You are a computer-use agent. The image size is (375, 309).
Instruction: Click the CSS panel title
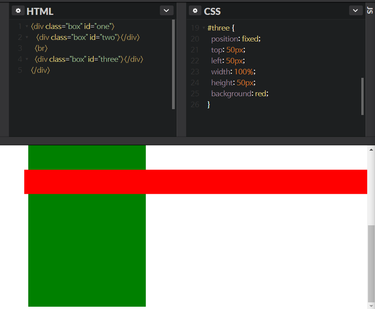click(212, 11)
